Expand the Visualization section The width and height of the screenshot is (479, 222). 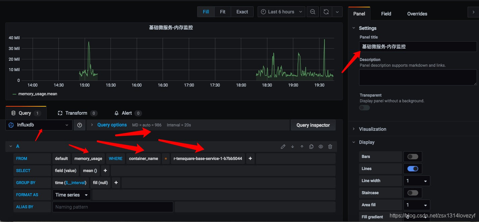click(x=373, y=129)
